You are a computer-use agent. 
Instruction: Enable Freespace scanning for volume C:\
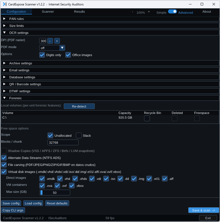coord(197,118)
